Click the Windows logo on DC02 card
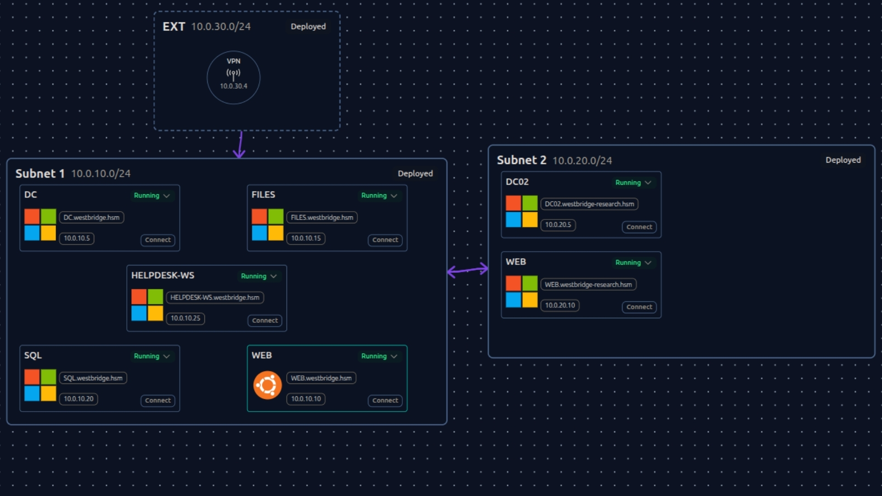This screenshot has width=882, height=496. (521, 211)
